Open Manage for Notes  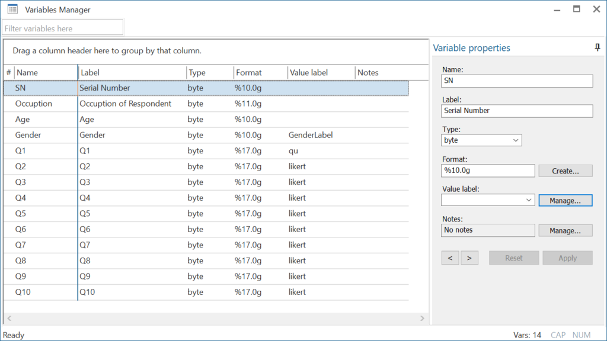coord(565,230)
